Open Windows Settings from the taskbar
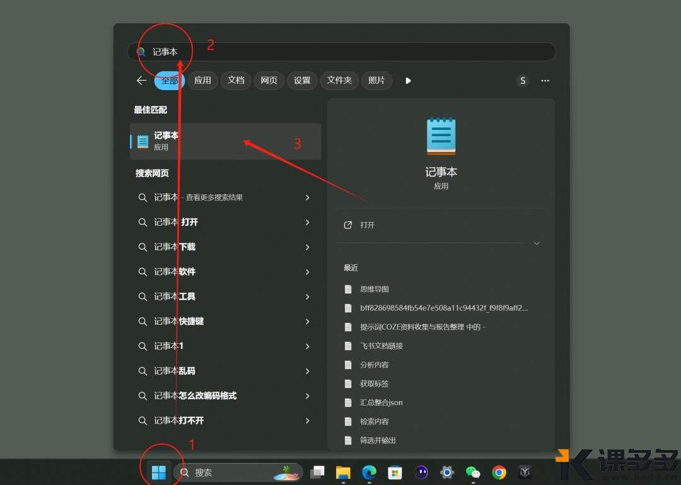This screenshot has width=681, height=485. pyautogui.click(x=446, y=472)
